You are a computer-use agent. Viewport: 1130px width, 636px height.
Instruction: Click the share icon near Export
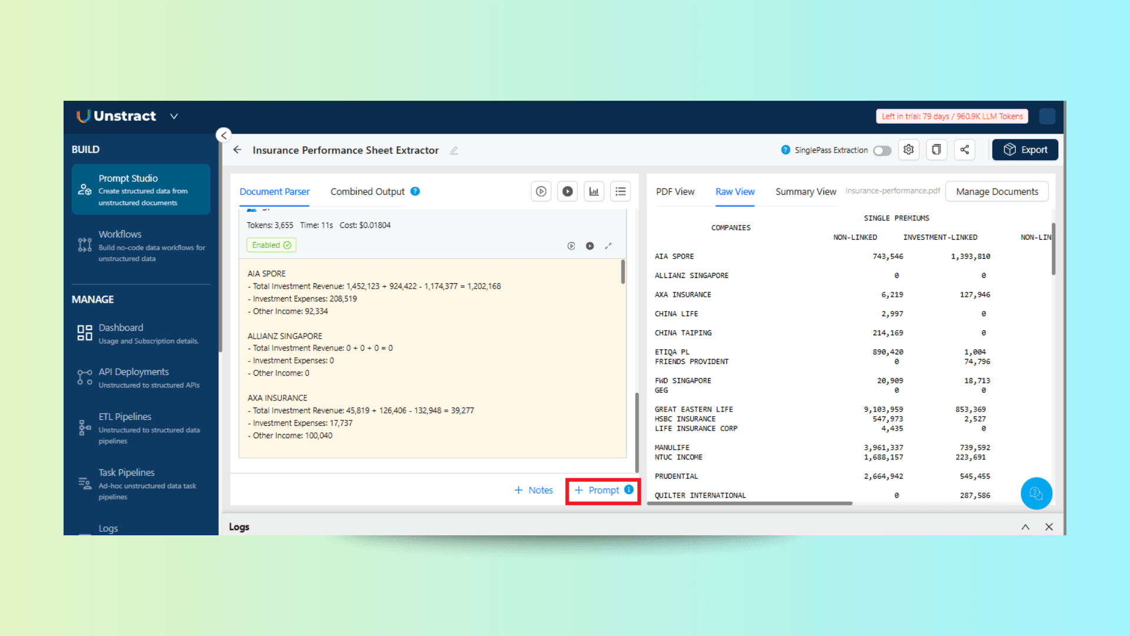pyautogui.click(x=964, y=150)
